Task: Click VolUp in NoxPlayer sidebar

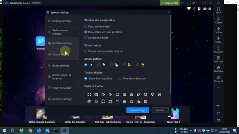Action: 218,30
